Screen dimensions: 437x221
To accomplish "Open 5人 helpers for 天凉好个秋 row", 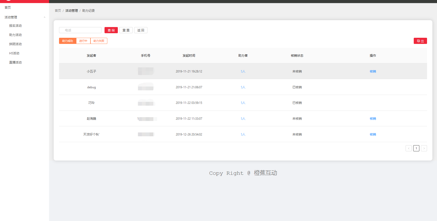I will click(243, 134).
